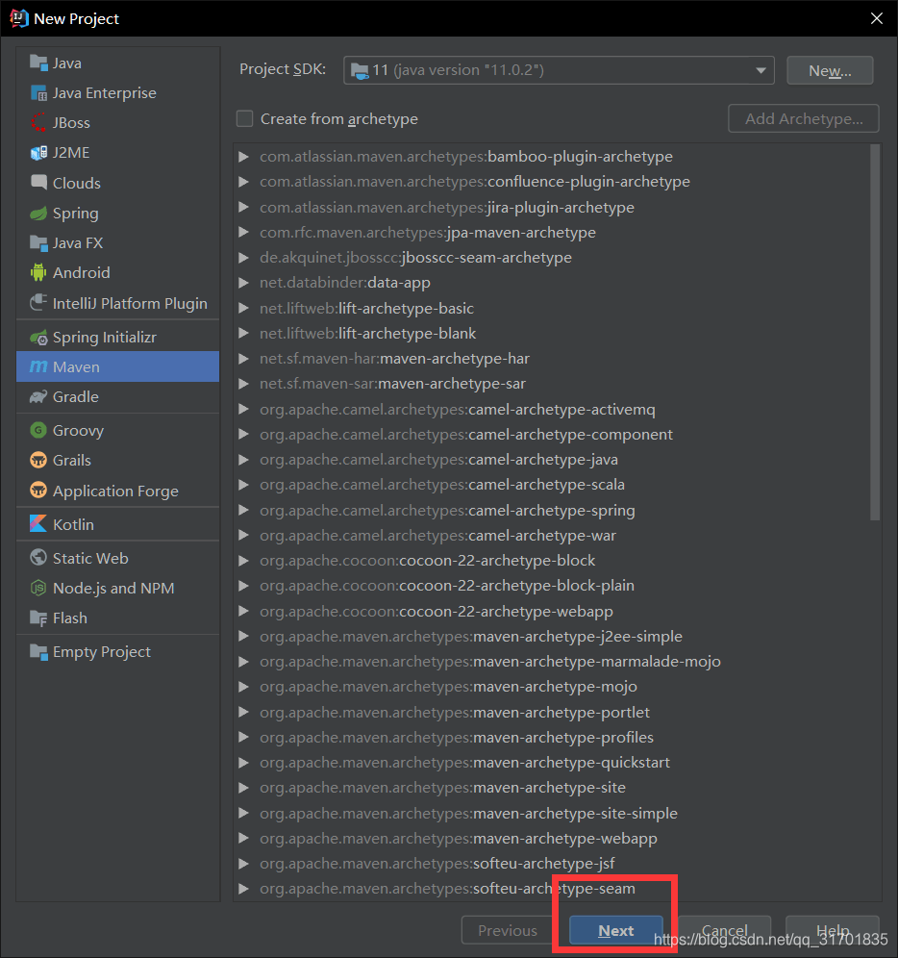This screenshot has width=898, height=958.
Task: Click the Cancel button
Action: 724,930
